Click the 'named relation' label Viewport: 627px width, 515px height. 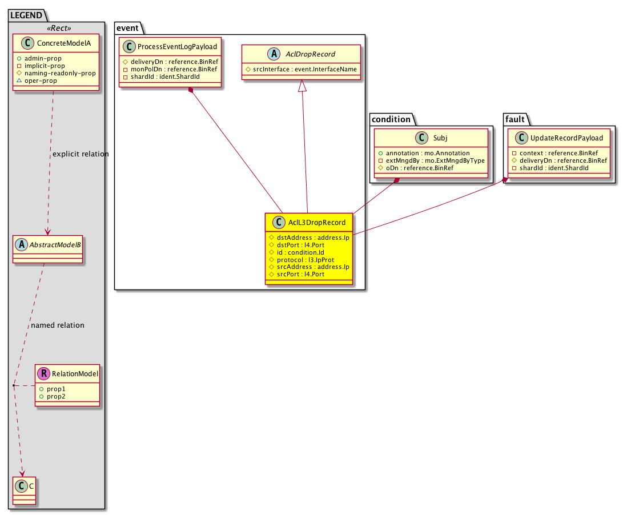tap(57, 325)
